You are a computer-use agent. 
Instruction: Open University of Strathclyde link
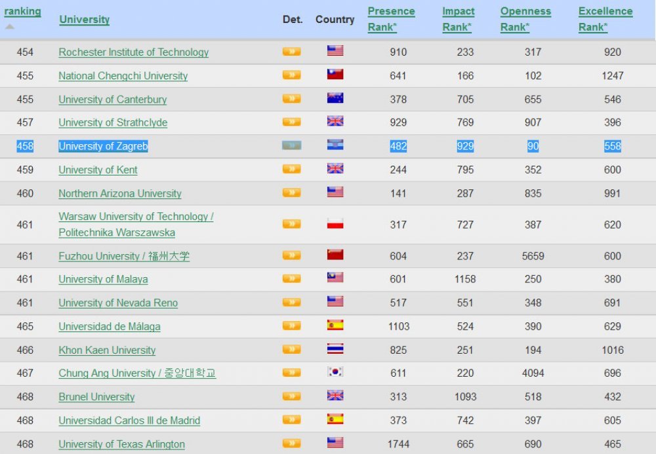[113, 123]
